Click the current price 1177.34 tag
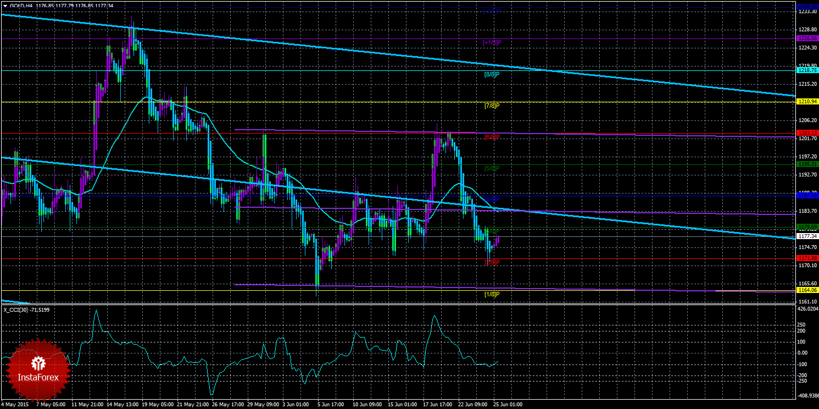 click(807, 236)
